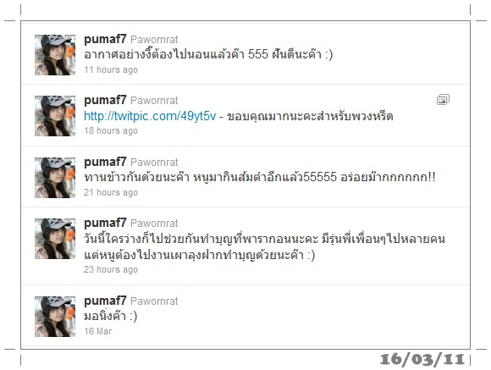Click avatar of the 18 hours ago tweet
Image resolution: width=491 pixels, height=370 pixels.
coord(55,116)
